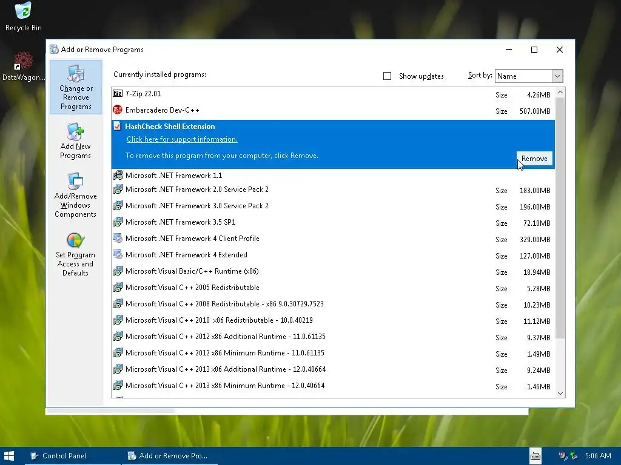Select Visual C++ 2008 Redistributable x86 9.0.30729.7523
Viewport: 621px width, 465px height.
tap(333, 304)
